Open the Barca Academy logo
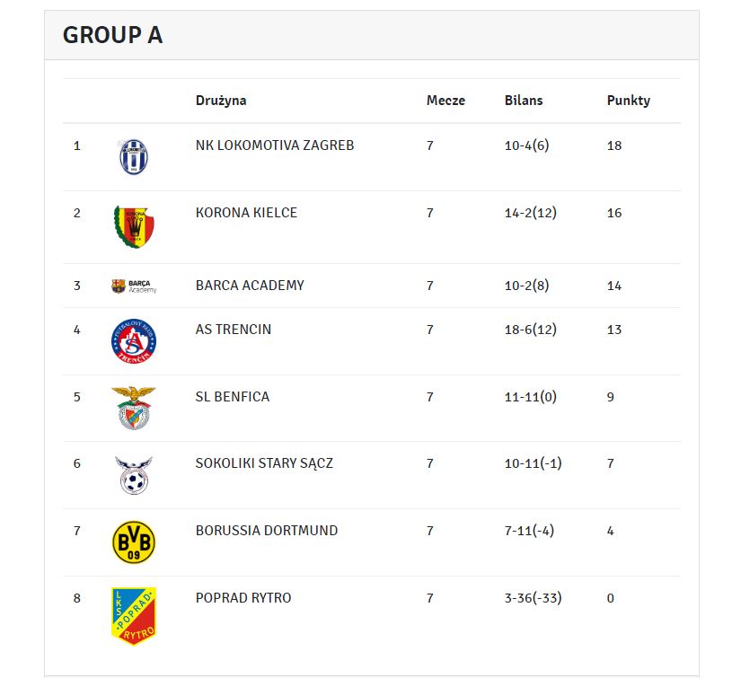Viewport: 732px width, 678px height. 134,286
